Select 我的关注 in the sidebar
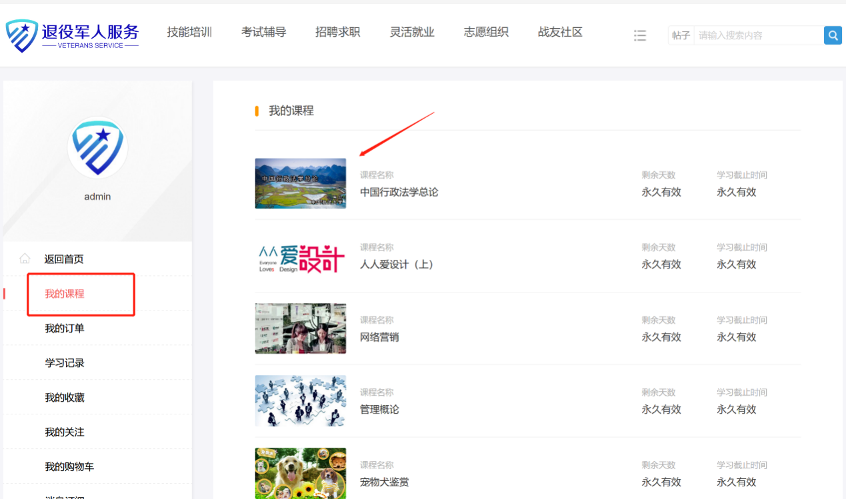This screenshot has height=499, width=846. [65, 432]
